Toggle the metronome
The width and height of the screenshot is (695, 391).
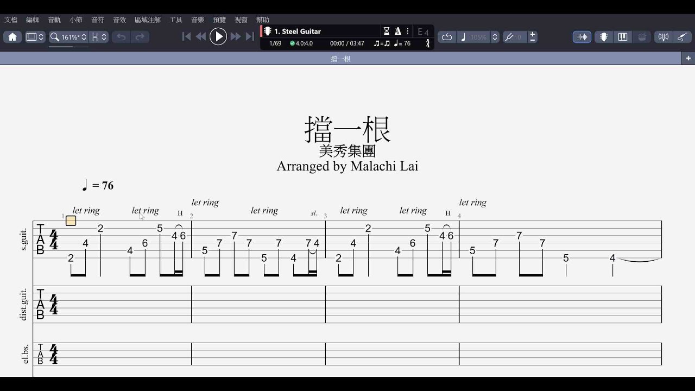click(x=397, y=31)
